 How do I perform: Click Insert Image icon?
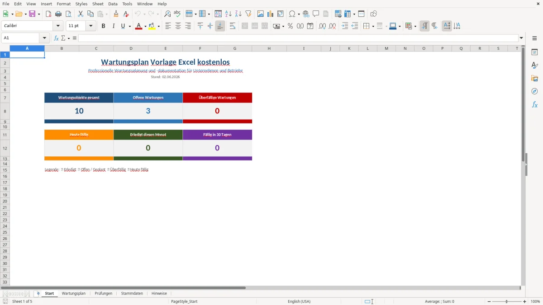pyautogui.click(x=261, y=14)
